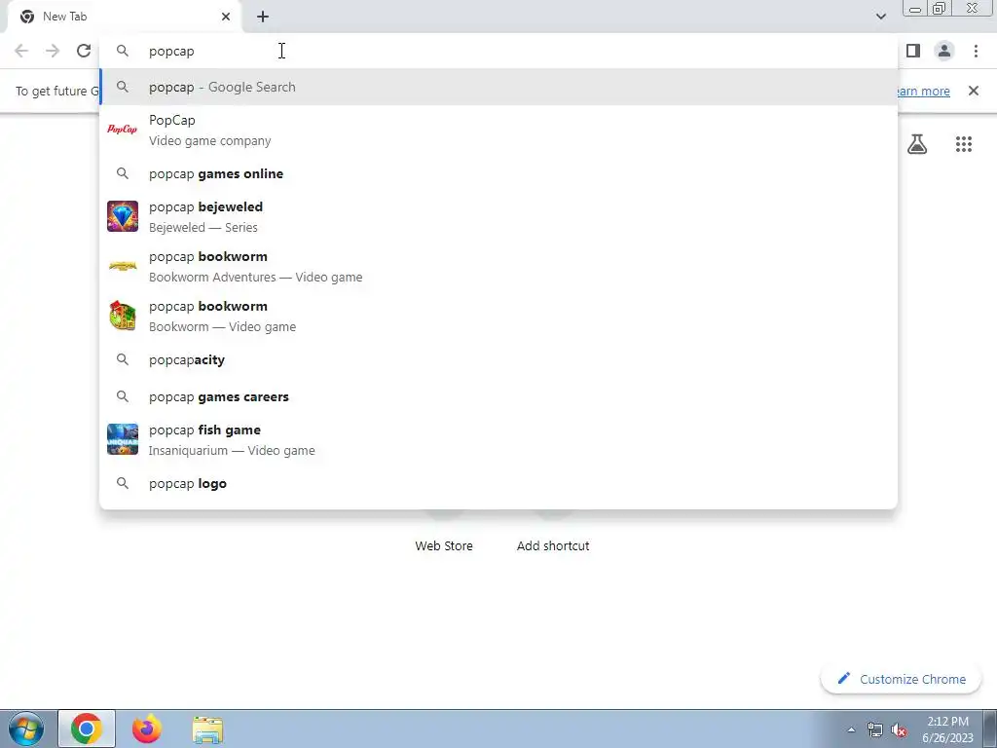The width and height of the screenshot is (997, 748).
Task: Click the Insaniquarium thumbnail image
Action: (x=122, y=439)
